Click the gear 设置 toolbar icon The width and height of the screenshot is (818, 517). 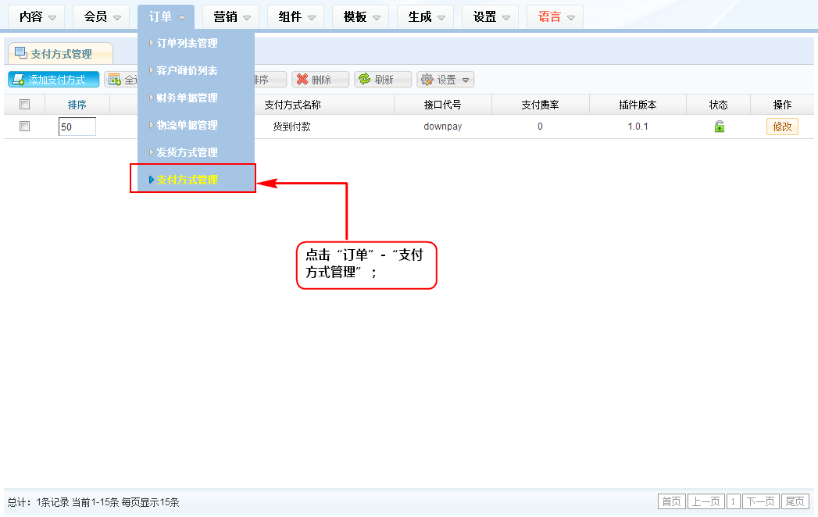pos(427,80)
